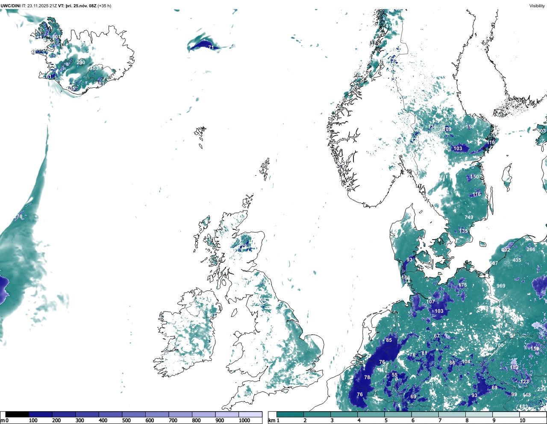
Task: Click the "23.11.2025 21Z" initial time text
Action: [x=42, y=6]
